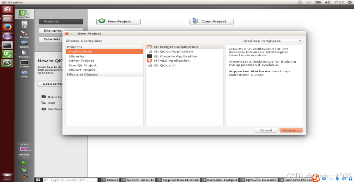
Task: Open the purple Eclipse-like launcher app icon
Action: [x=7, y=36]
